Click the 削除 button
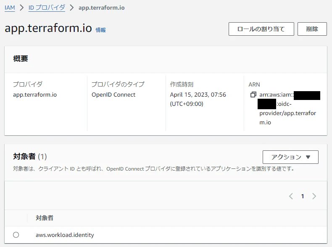 312,29
